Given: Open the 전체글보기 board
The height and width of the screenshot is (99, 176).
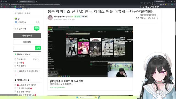Looking at the screenshot, I should pos(21,59).
